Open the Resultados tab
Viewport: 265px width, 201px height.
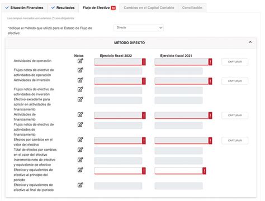(63, 8)
